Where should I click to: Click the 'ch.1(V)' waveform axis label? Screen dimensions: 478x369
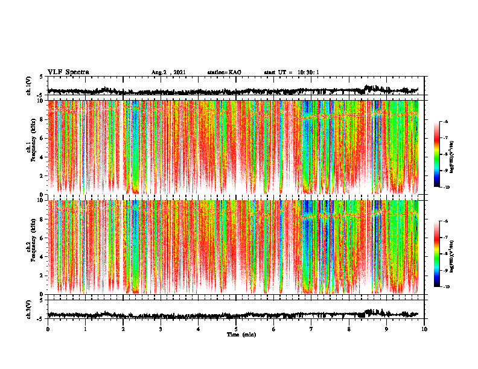click(x=29, y=86)
